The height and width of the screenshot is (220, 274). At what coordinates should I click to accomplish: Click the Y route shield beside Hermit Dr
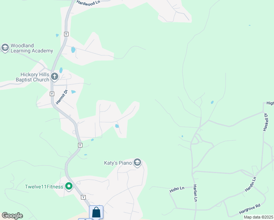tap(52, 94)
